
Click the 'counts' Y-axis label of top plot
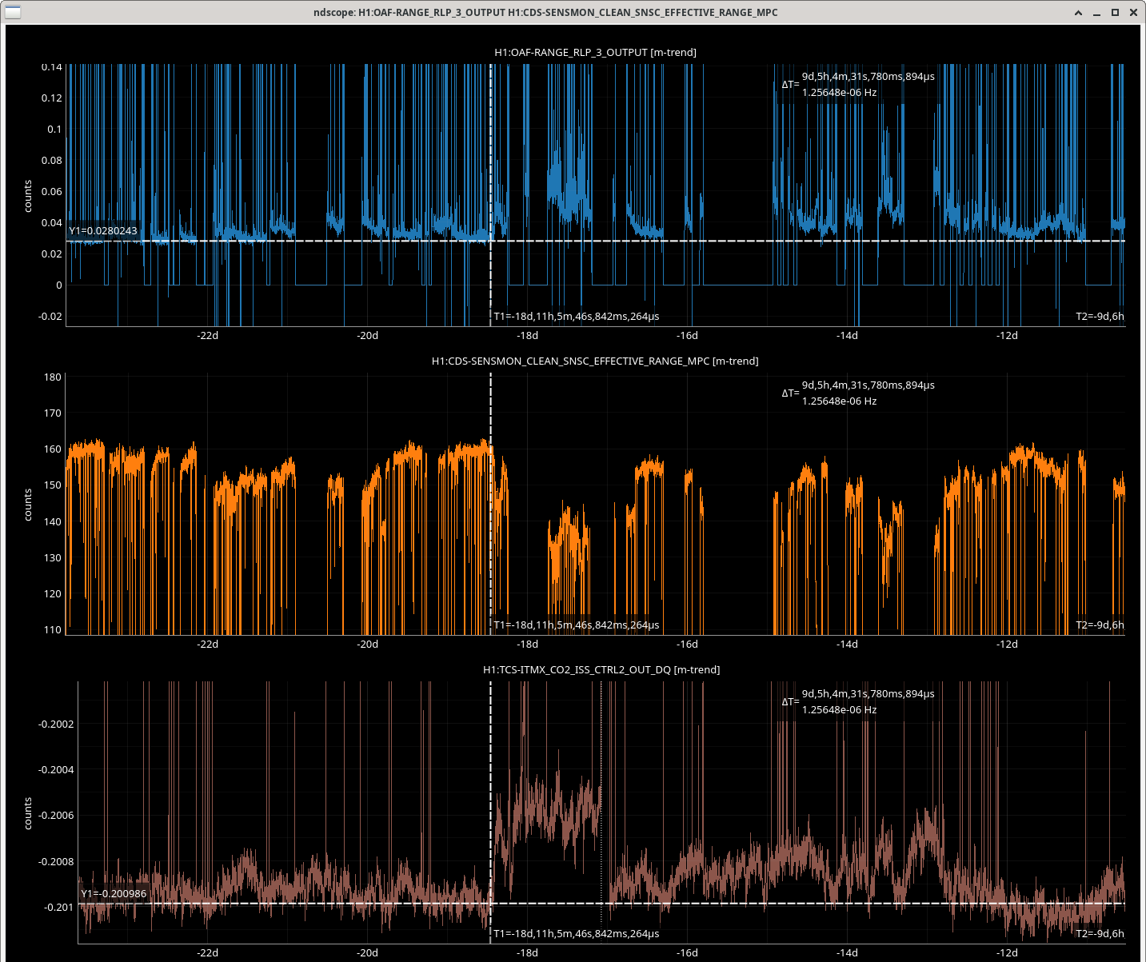pyautogui.click(x=28, y=196)
